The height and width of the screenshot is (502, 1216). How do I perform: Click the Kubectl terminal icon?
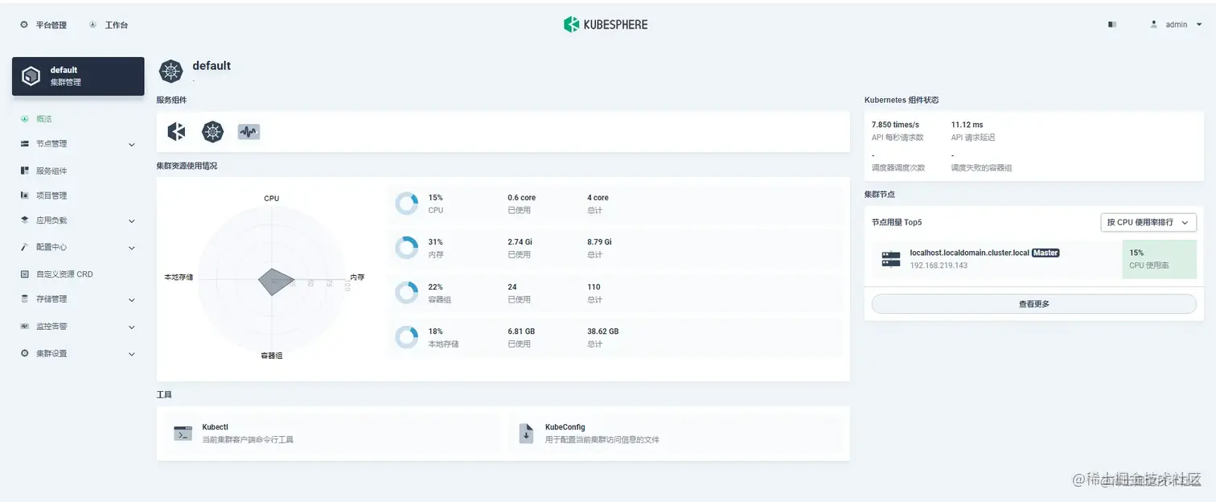pyautogui.click(x=183, y=433)
